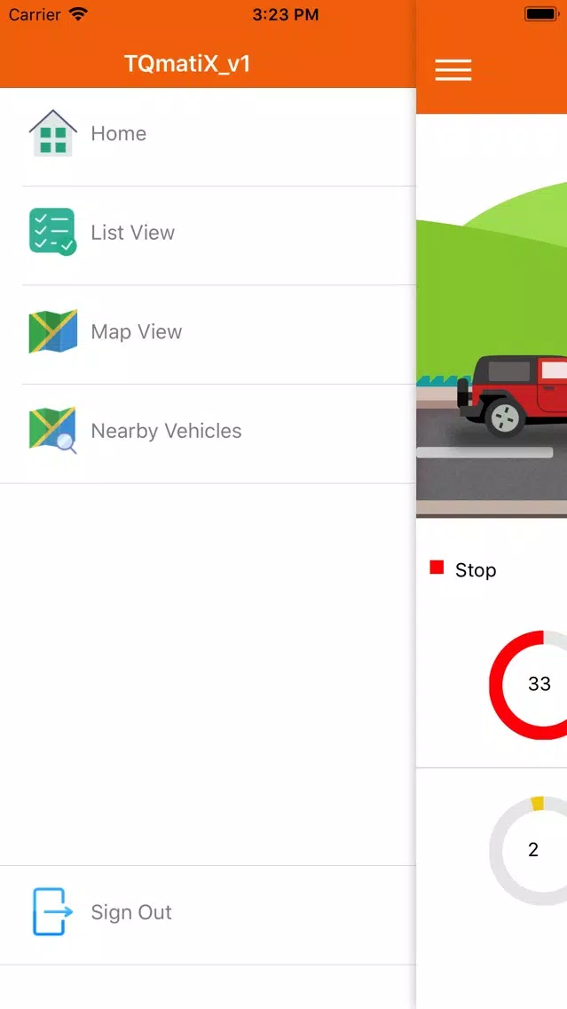Viewport: 567px width, 1009px height.
Task: Select the Sign Out text label
Action: [131, 912]
